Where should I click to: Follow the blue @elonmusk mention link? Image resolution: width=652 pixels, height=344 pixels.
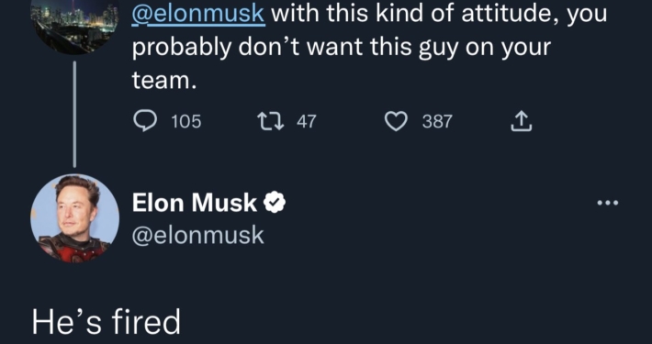tap(198, 15)
